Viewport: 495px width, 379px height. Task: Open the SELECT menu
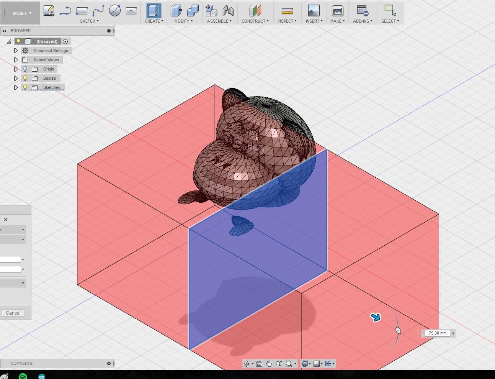pyautogui.click(x=390, y=21)
